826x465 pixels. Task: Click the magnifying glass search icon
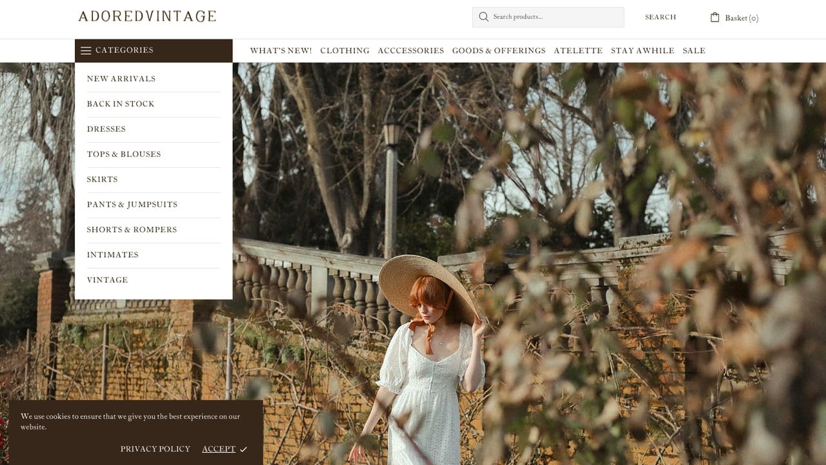tap(483, 17)
